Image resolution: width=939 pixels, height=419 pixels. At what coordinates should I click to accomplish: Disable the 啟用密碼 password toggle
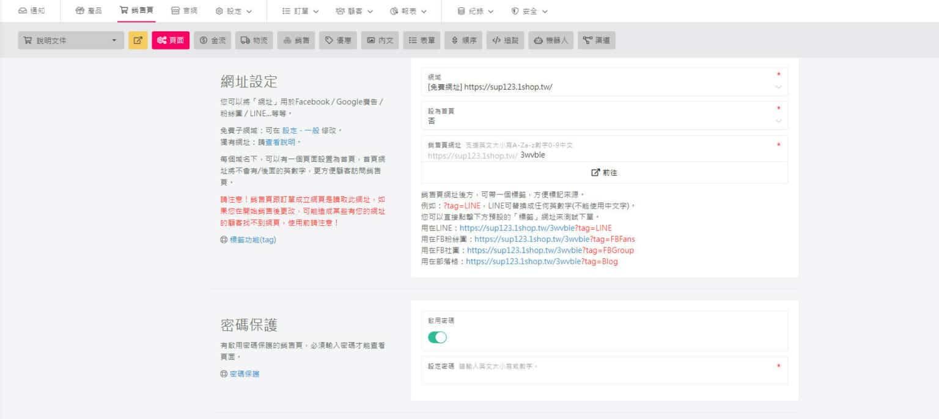point(438,337)
